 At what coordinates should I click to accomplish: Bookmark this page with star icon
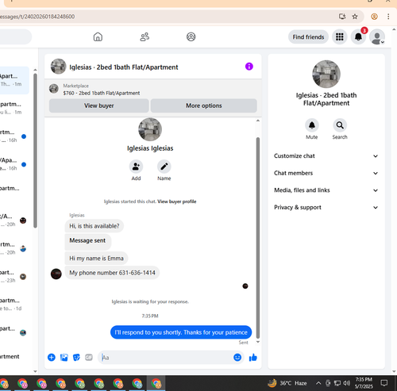coord(355,17)
